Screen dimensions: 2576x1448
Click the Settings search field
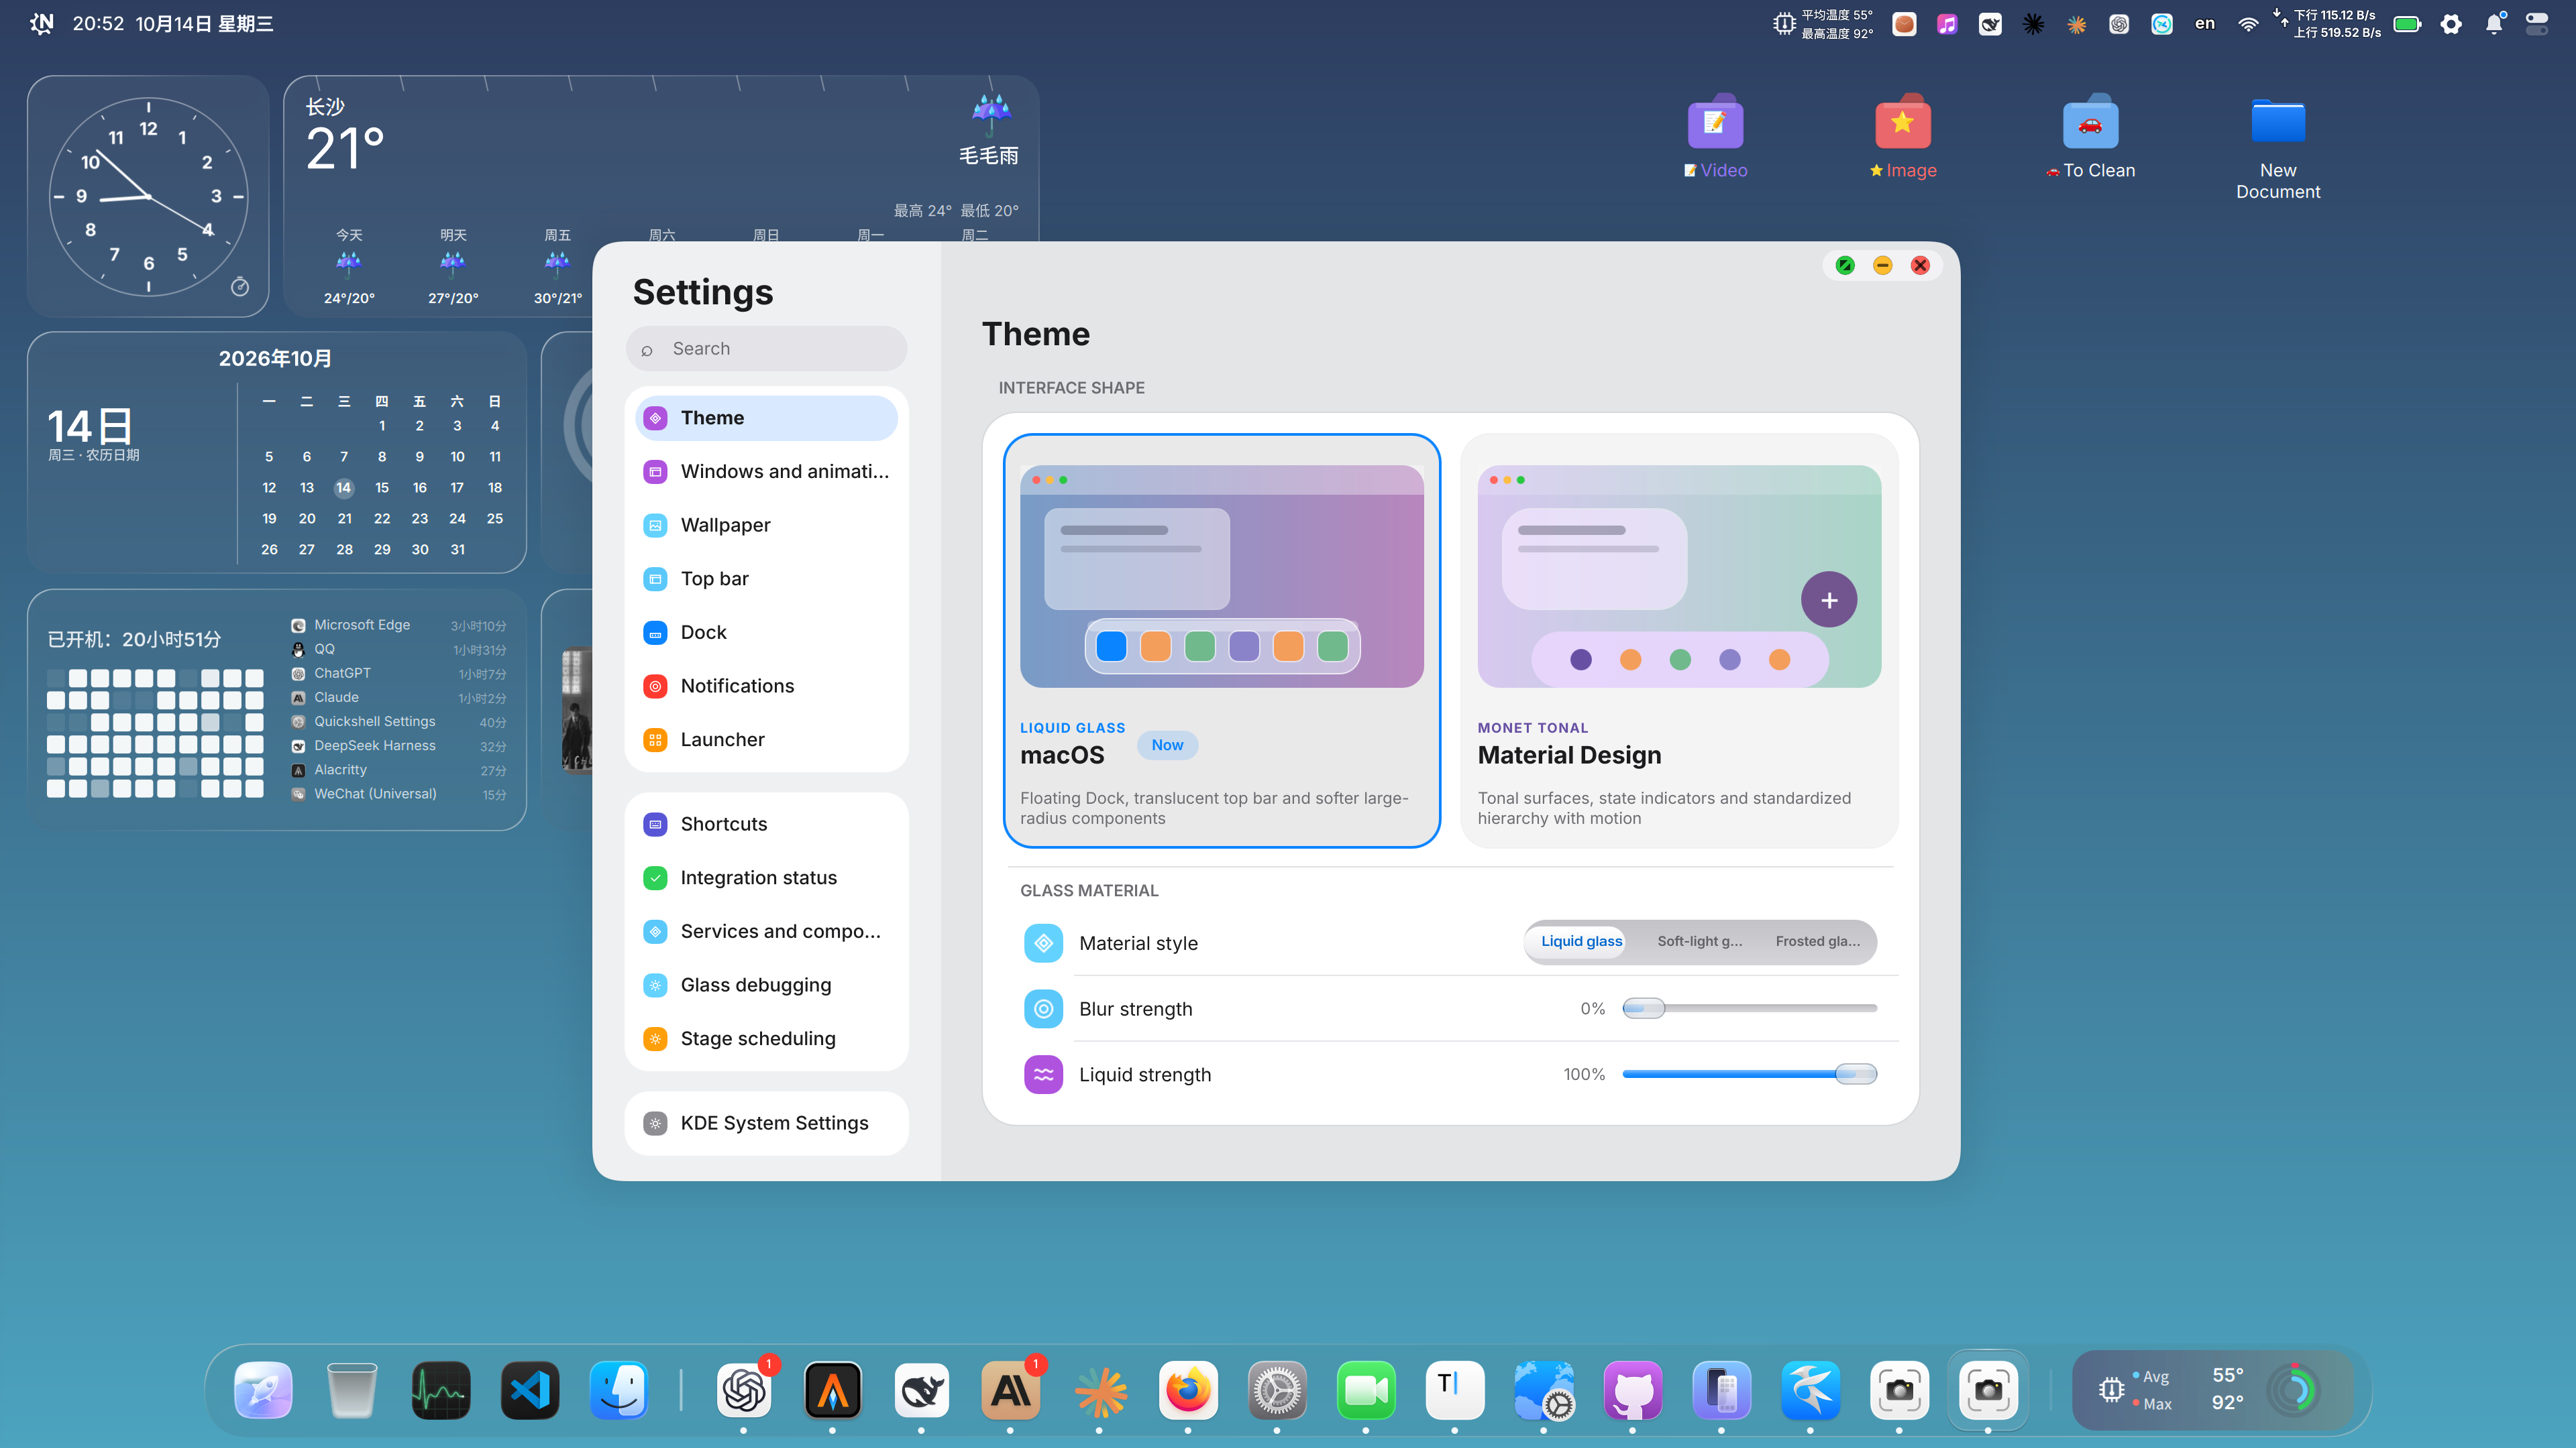point(766,349)
